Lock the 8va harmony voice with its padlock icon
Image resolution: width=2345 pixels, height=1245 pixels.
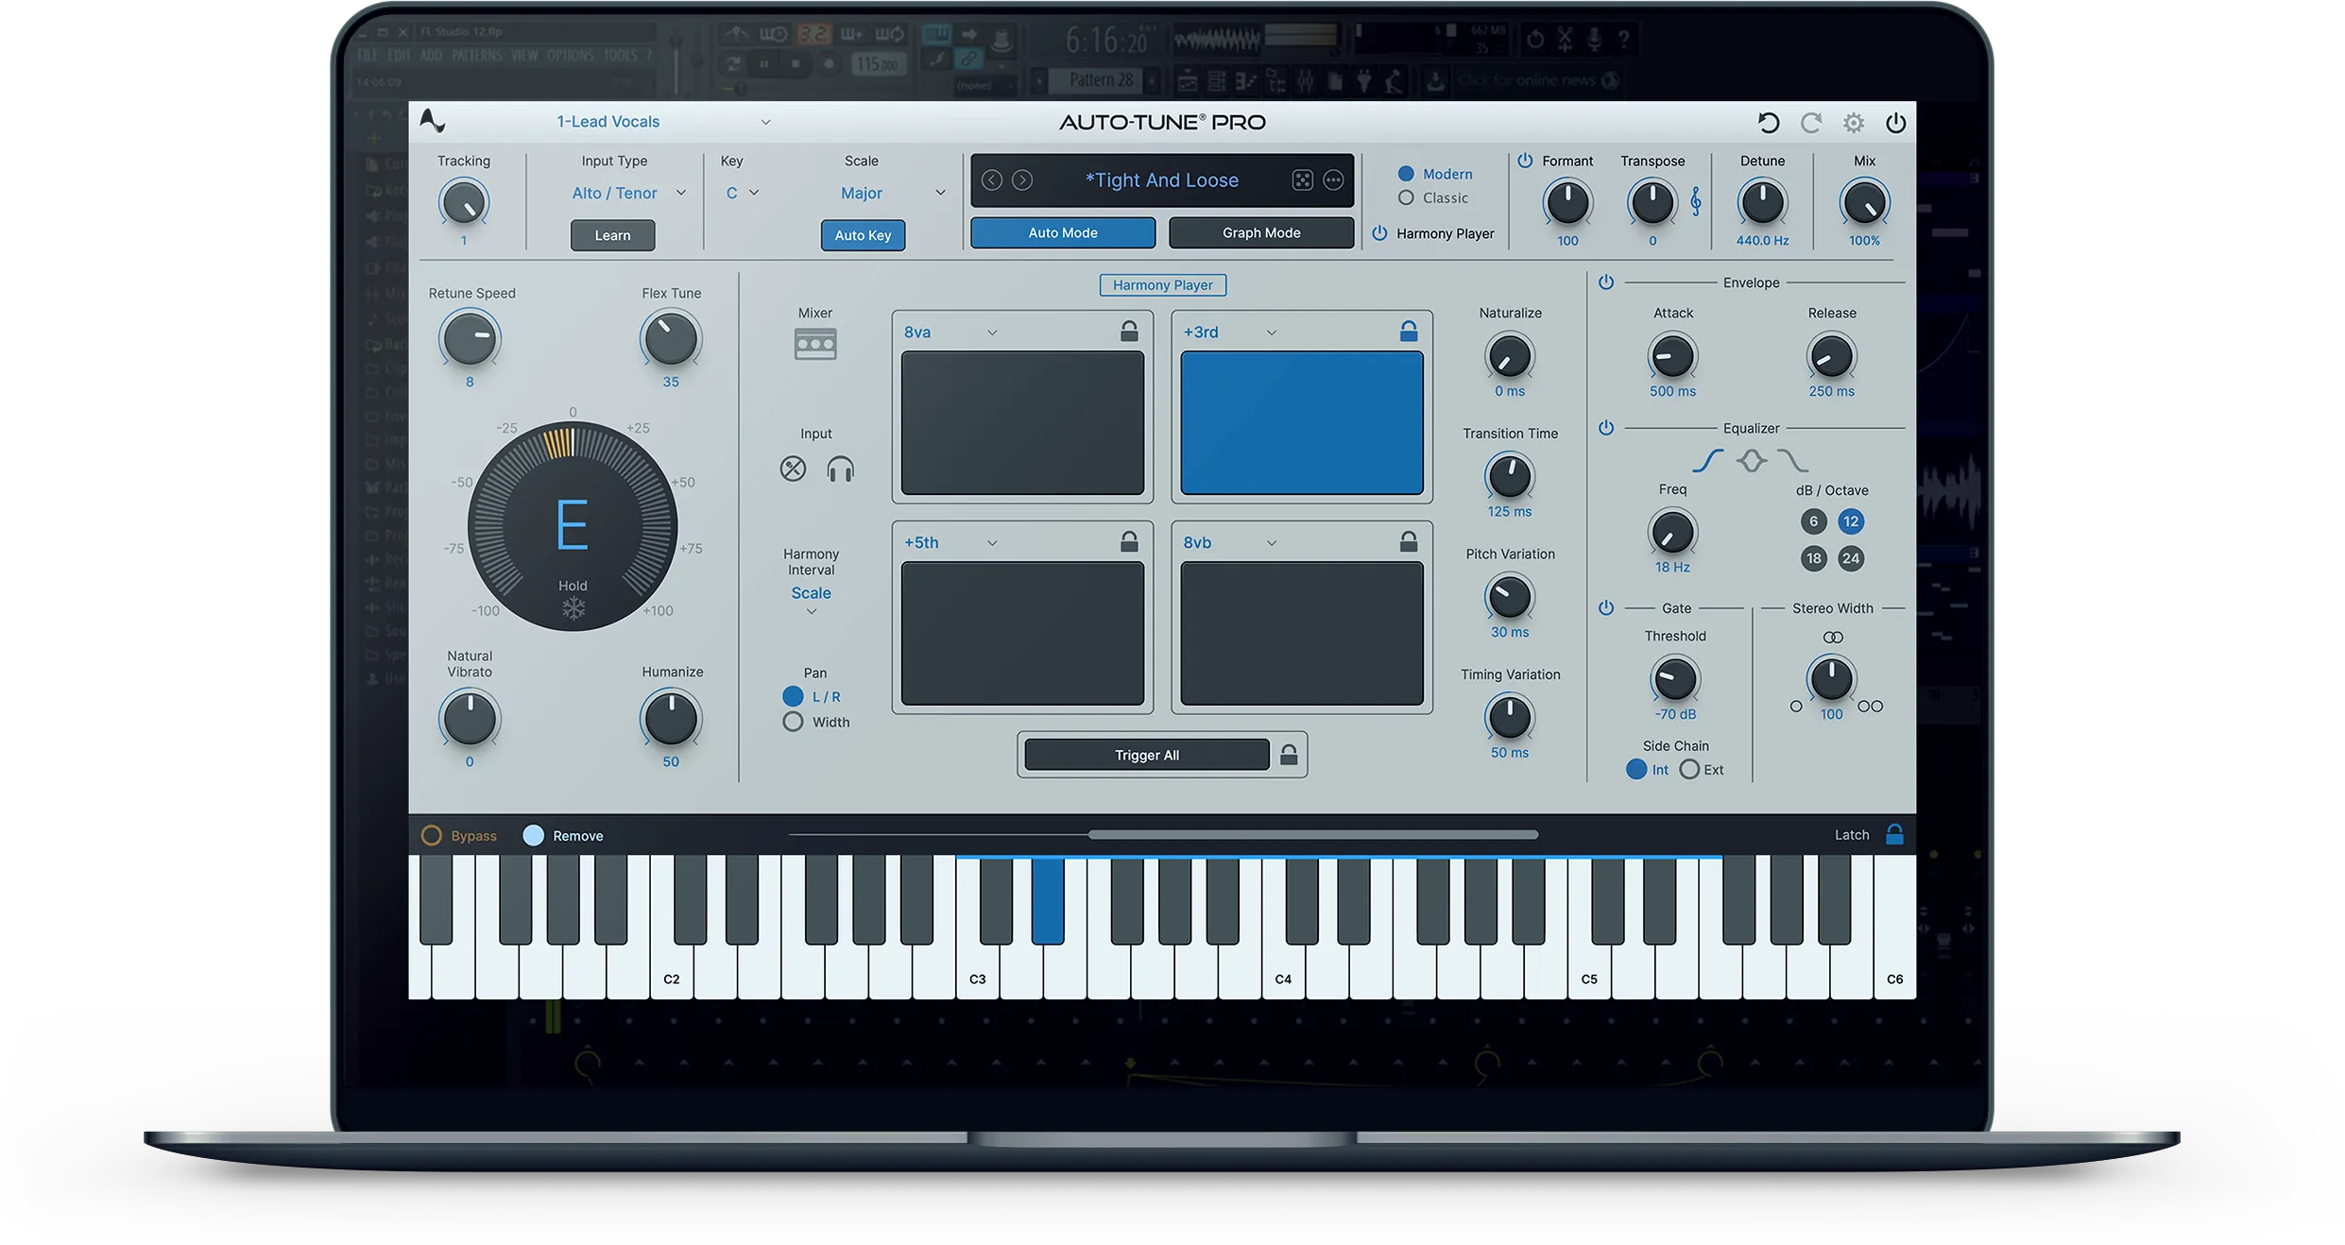point(1127,331)
